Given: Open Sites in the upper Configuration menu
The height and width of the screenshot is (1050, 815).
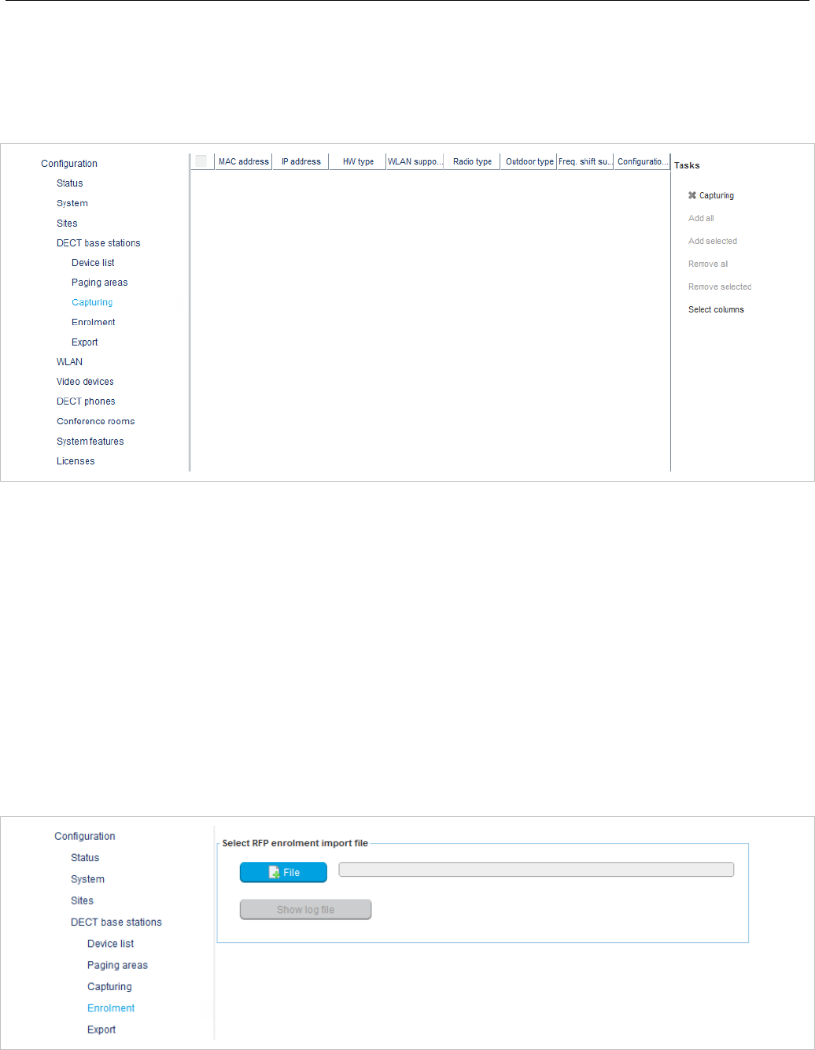Looking at the screenshot, I should coord(67,224).
